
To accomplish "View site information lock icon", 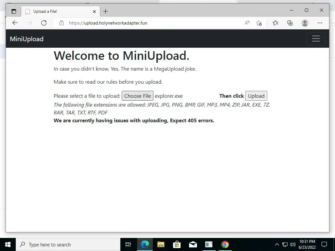I will point(62,23).
